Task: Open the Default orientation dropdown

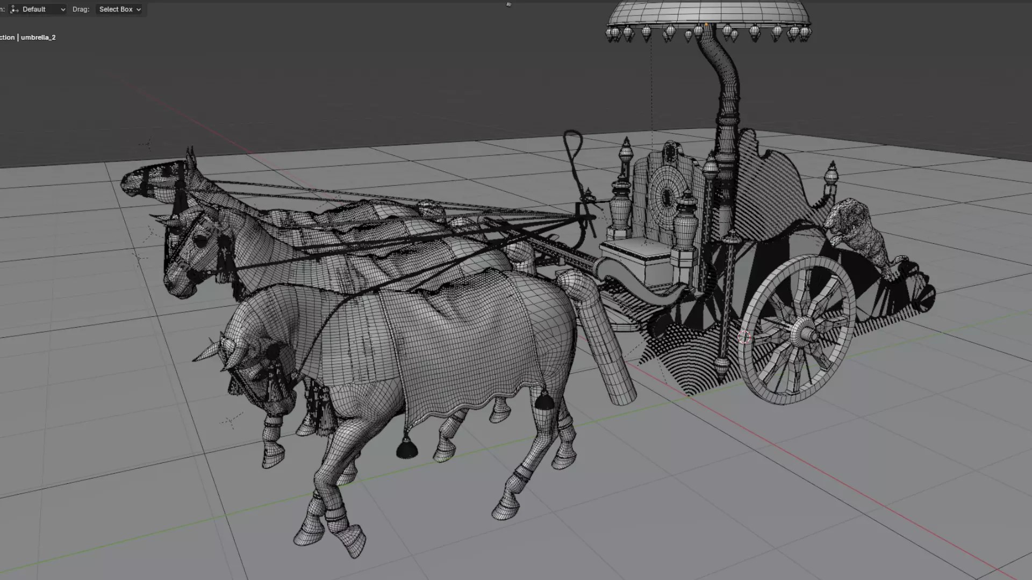Action: pyautogui.click(x=38, y=9)
